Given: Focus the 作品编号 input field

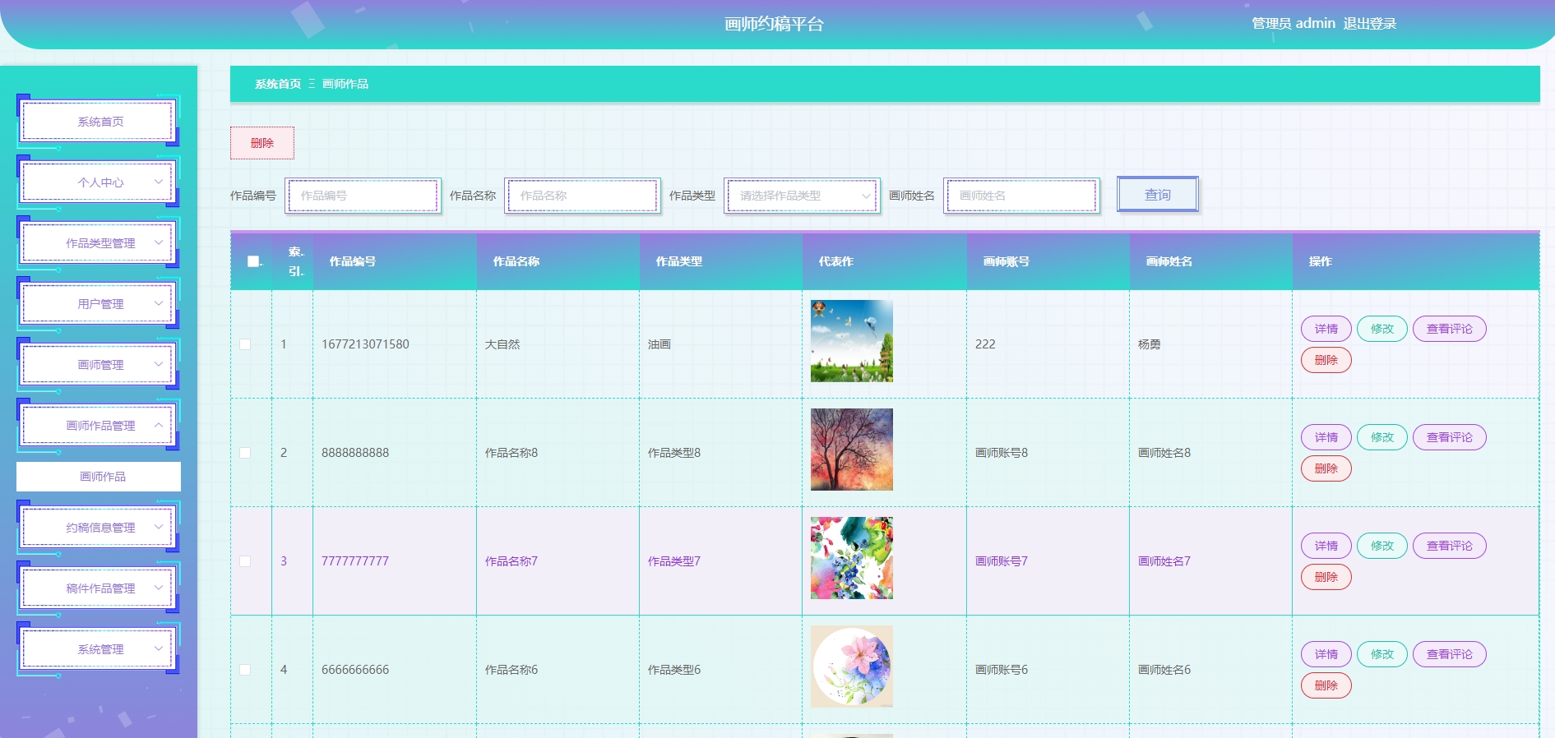Looking at the screenshot, I should (x=363, y=196).
